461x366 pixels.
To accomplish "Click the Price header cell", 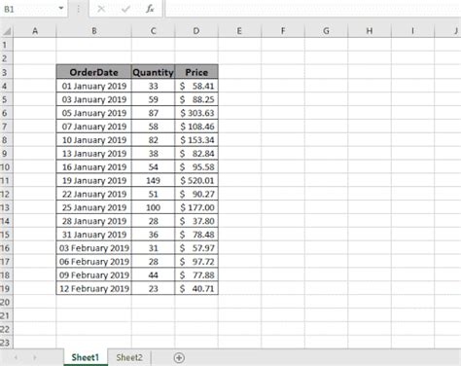I will (x=196, y=72).
